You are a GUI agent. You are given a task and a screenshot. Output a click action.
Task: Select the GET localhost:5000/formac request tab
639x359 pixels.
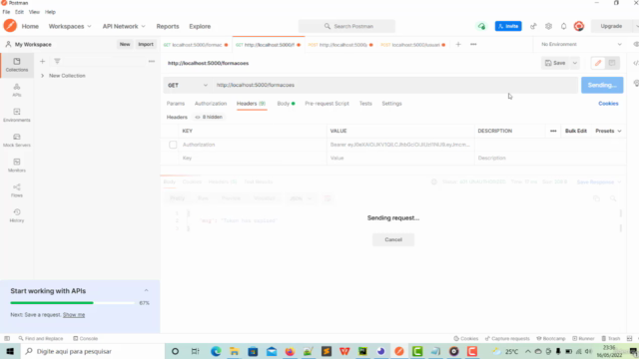(x=197, y=45)
